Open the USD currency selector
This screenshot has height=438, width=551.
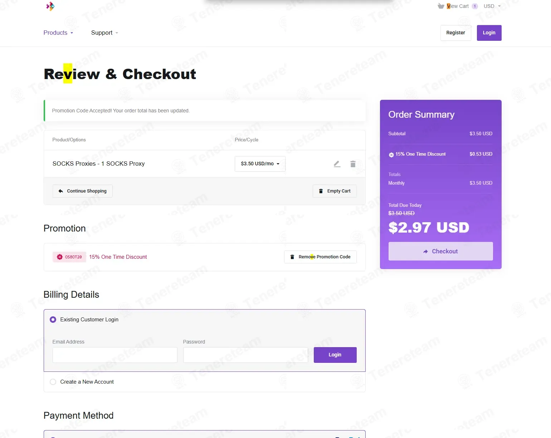point(492,6)
